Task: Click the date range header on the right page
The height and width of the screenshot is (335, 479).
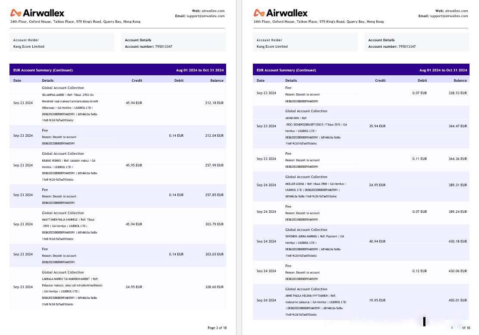Action: (x=443, y=70)
